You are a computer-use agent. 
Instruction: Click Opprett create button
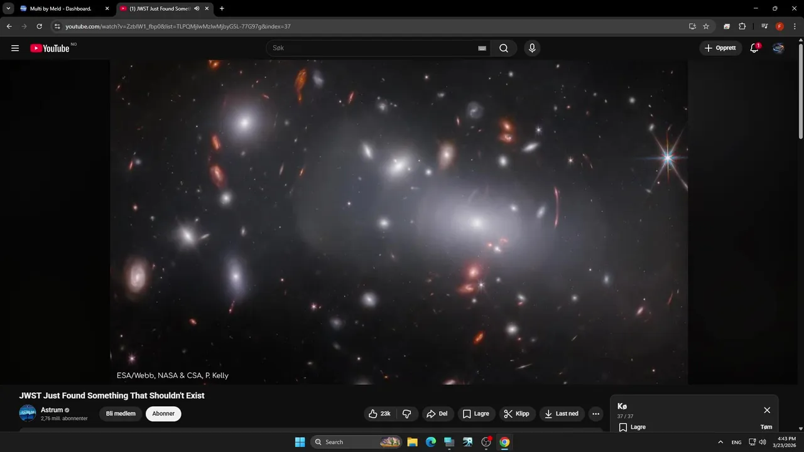pyautogui.click(x=720, y=48)
